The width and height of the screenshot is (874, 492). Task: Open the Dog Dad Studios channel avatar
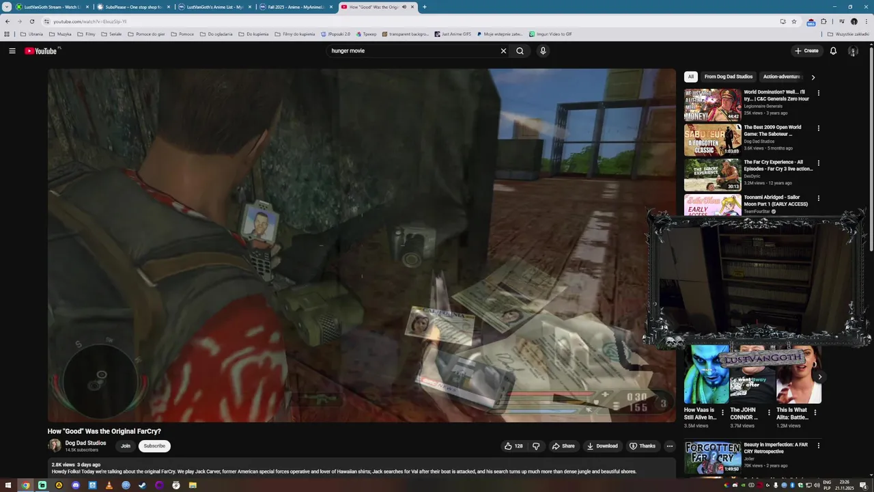(x=54, y=446)
